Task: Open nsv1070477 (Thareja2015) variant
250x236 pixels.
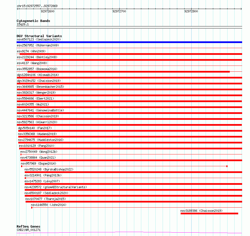Action: pyautogui.click(x=46, y=199)
